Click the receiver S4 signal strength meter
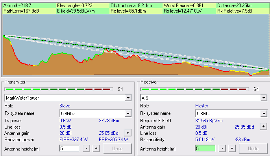The image size is (270, 156). click(194, 89)
